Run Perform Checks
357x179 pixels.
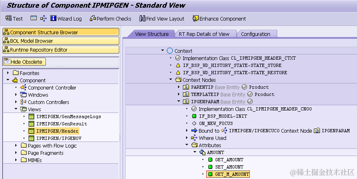click(x=110, y=19)
